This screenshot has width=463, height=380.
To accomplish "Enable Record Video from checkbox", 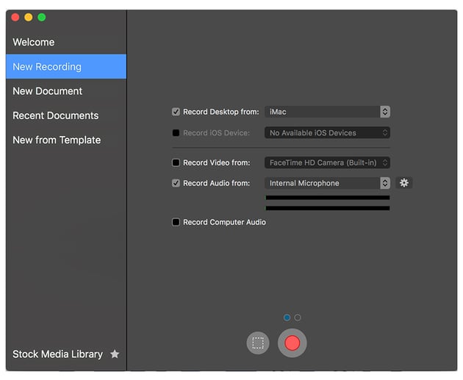I will click(176, 162).
